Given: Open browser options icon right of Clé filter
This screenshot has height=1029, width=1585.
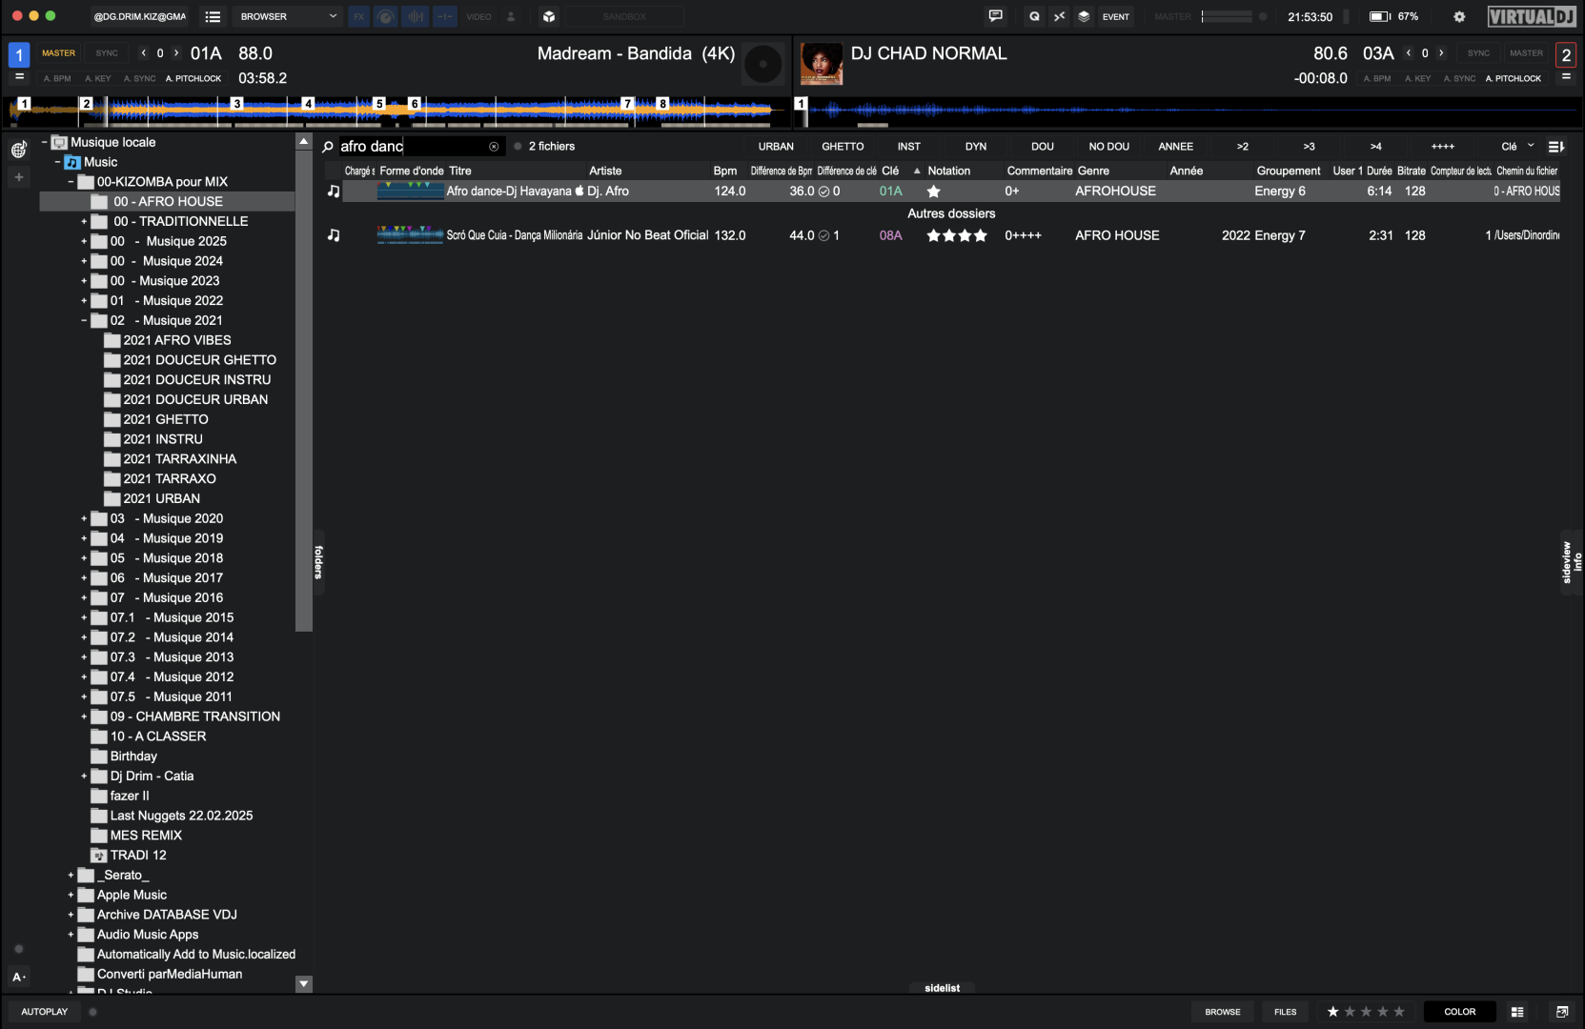Looking at the screenshot, I should (1556, 147).
